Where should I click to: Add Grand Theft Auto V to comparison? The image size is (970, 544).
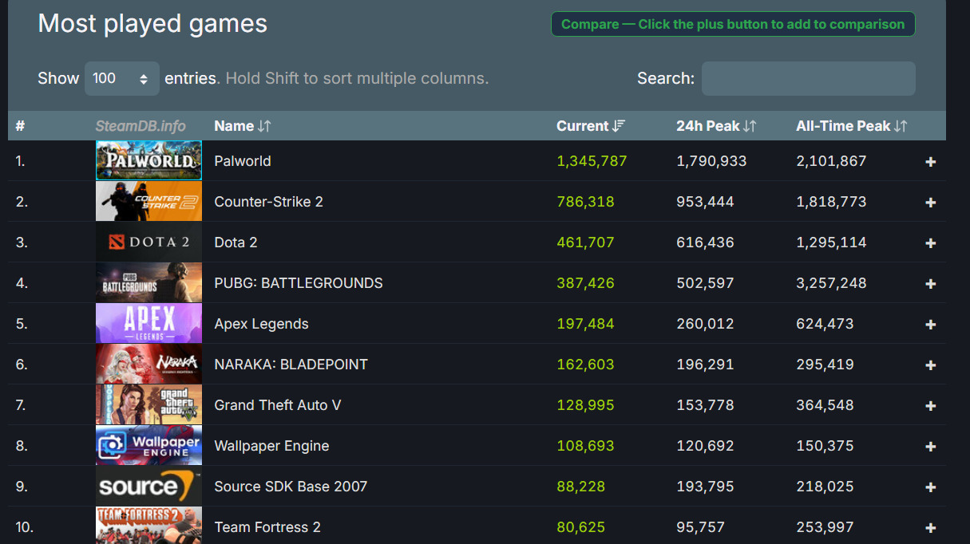(930, 406)
